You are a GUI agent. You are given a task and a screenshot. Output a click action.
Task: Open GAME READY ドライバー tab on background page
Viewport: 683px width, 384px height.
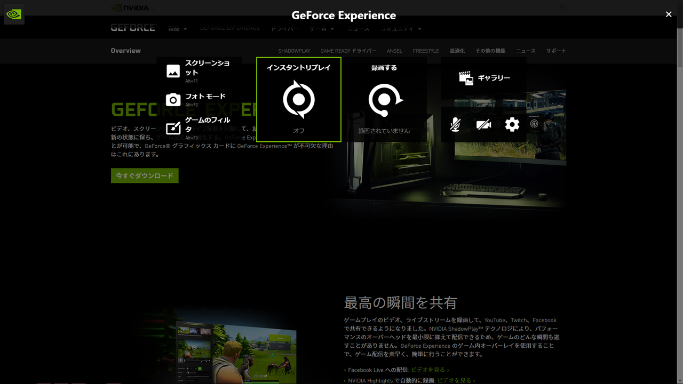click(x=348, y=51)
